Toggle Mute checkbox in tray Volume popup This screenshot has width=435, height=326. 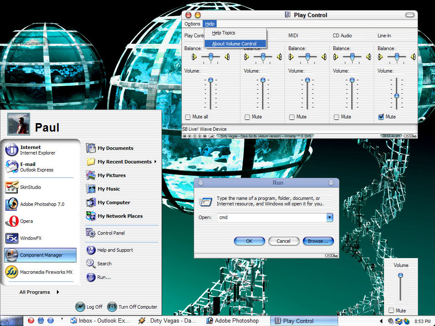[x=391, y=310]
